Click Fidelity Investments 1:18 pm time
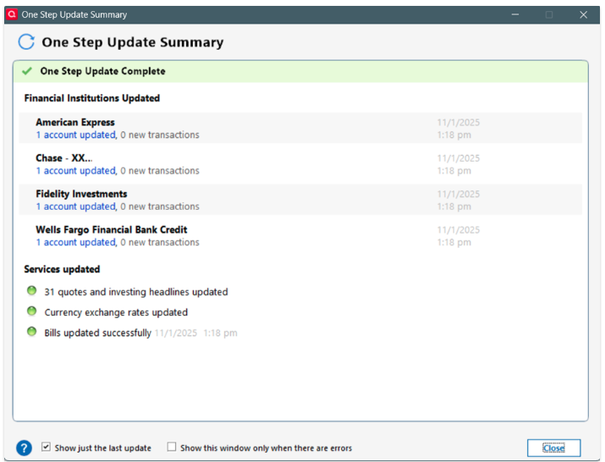This screenshot has width=605, height=462. [454, 206]
